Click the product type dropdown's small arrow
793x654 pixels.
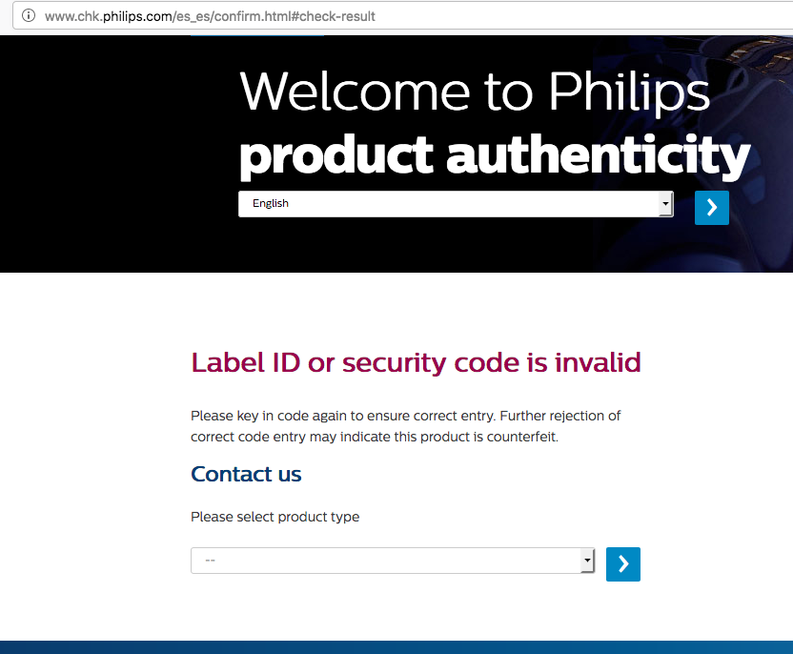(x=587, y=561)
